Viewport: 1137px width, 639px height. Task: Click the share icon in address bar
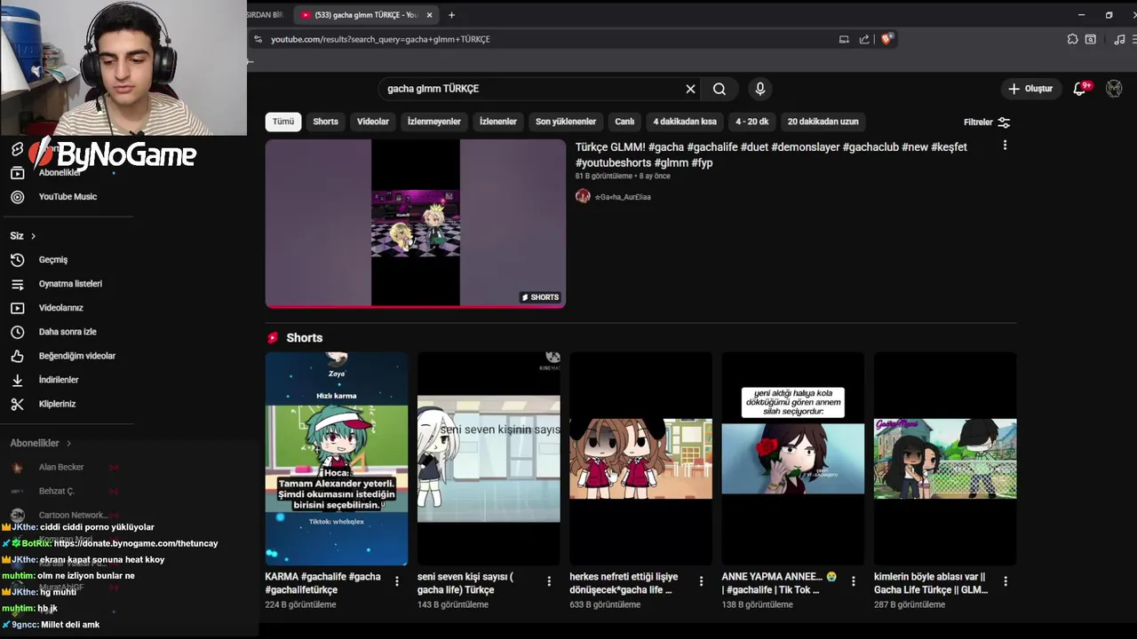click(864, 39)
